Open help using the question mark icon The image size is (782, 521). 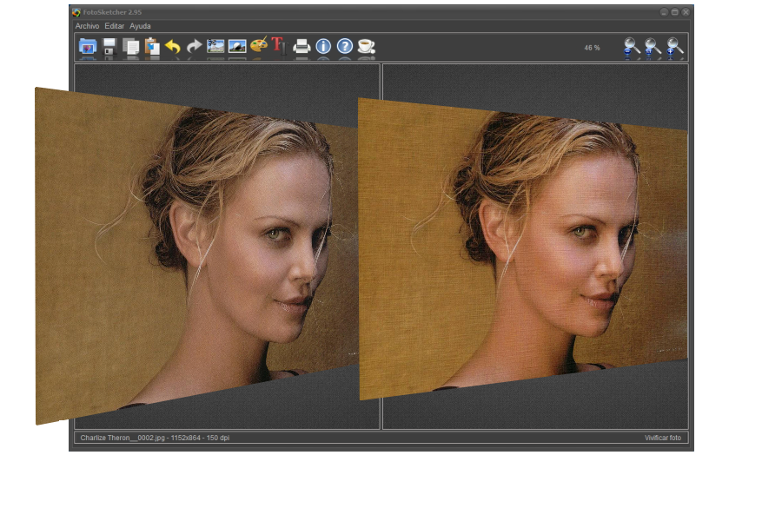click(x=345, y=48)
